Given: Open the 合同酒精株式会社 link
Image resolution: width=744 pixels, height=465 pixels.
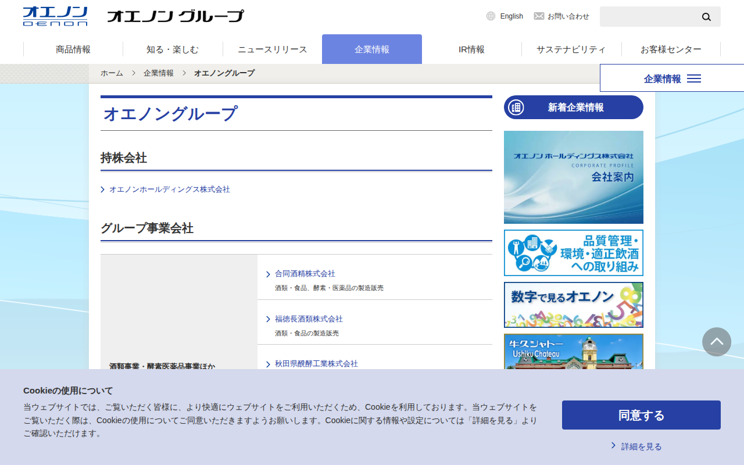Looking at the screenshot, I should pos(305,274).
